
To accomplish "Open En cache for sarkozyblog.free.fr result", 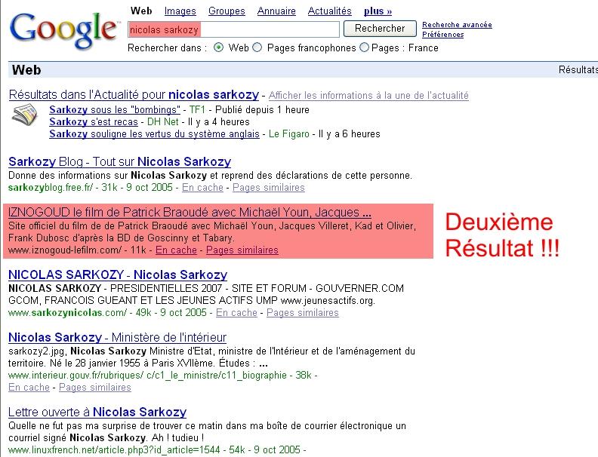I will point(202,187).
